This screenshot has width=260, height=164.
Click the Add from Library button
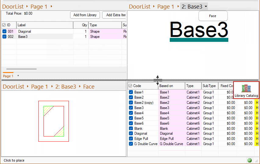click(x=85, y=15)
